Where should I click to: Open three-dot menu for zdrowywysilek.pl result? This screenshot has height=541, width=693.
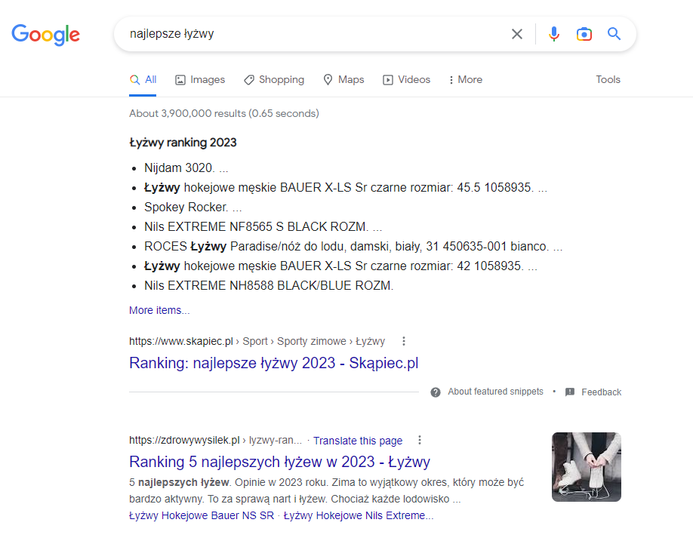[x=420, y=440]
